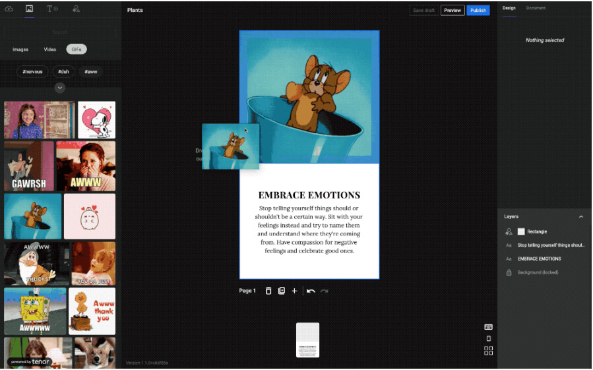The height and width of the screenshot is (370, 593).
Task: Pick the 'Awww thank you' duck GIF
Action: [x=92, y=311]
